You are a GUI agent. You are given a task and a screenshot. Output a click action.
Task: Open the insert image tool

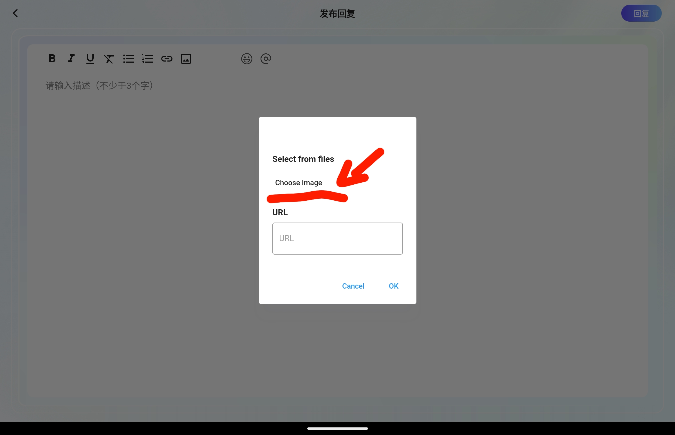pyautogui.click(x=186, y=59)
